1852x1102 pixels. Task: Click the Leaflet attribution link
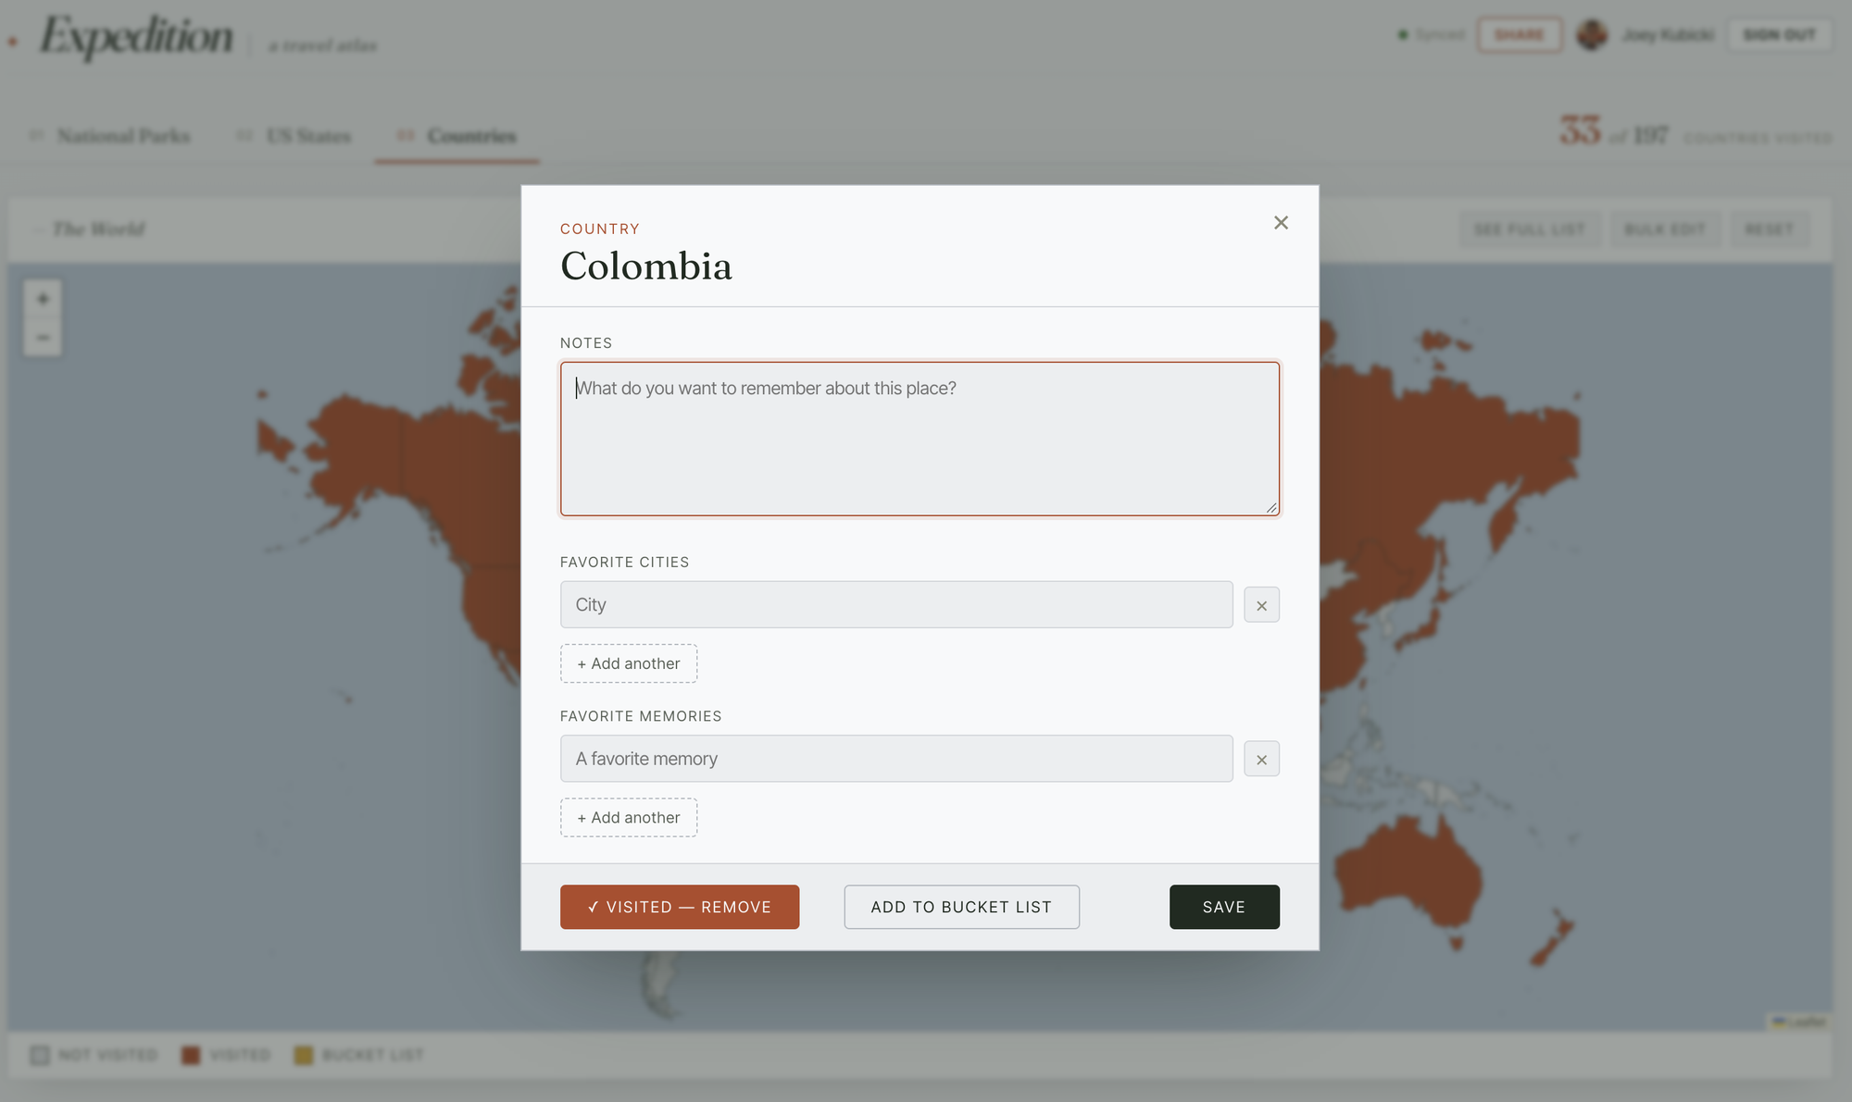coord(1799,1022)
